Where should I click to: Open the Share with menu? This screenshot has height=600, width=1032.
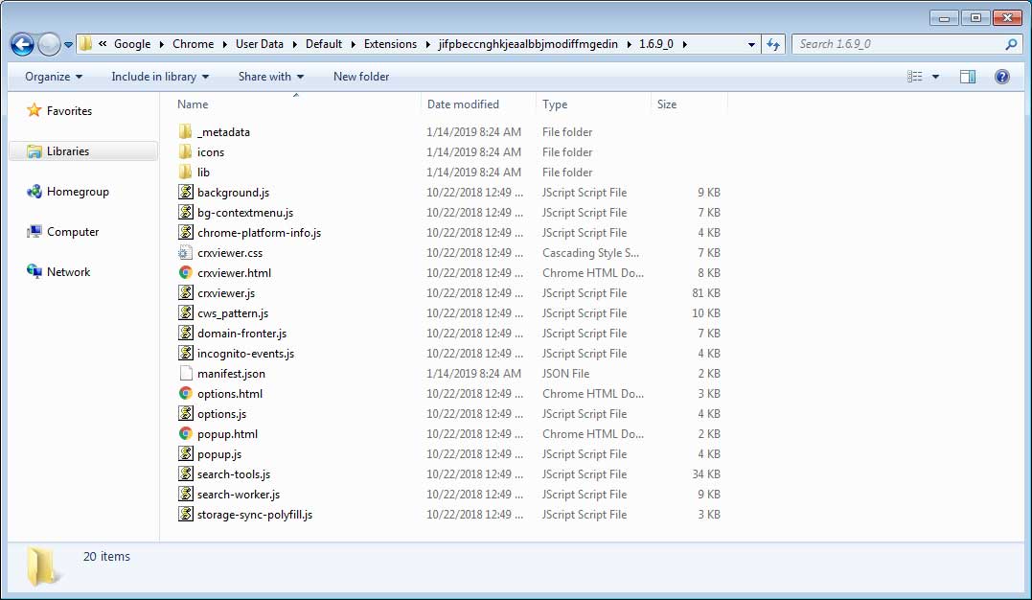coord(271,77)
